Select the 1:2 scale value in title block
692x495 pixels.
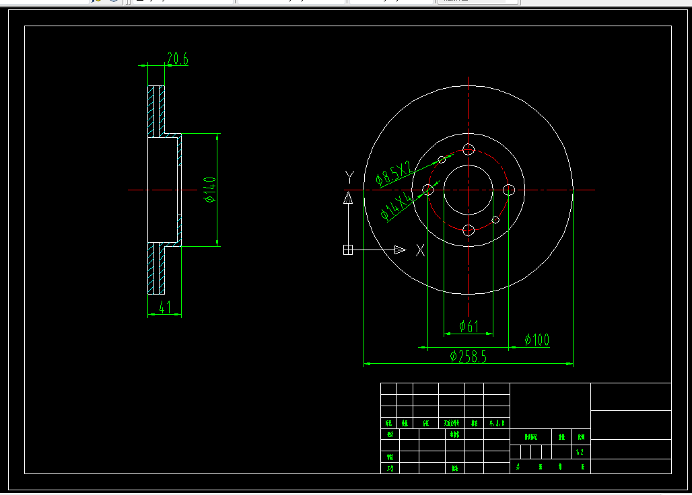pos(580,452)
